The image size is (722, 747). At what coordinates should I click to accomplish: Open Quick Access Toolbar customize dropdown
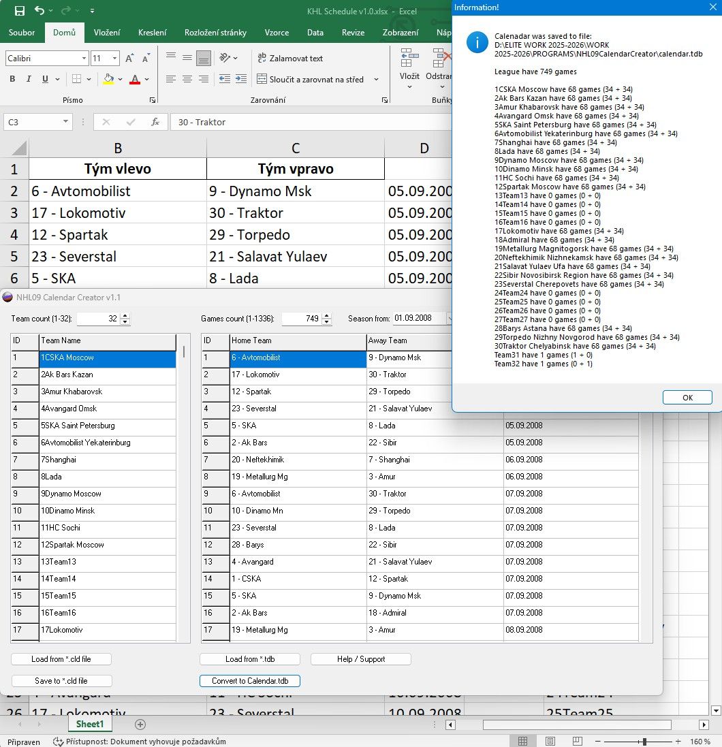pyautogui.click(x=92, y=10)
